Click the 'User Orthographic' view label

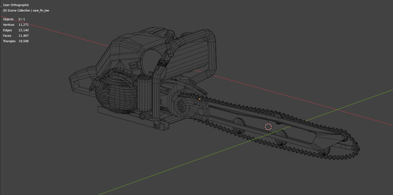(16, 5)
